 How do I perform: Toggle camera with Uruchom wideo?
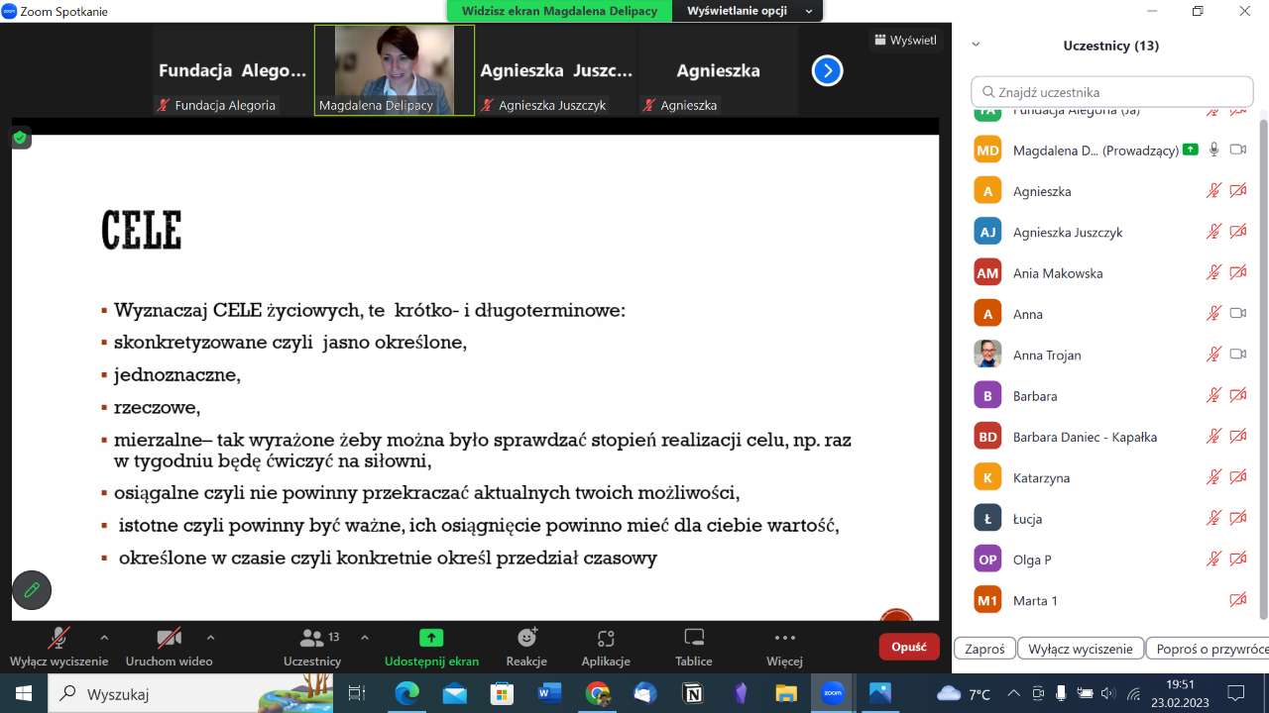(169, 639)
